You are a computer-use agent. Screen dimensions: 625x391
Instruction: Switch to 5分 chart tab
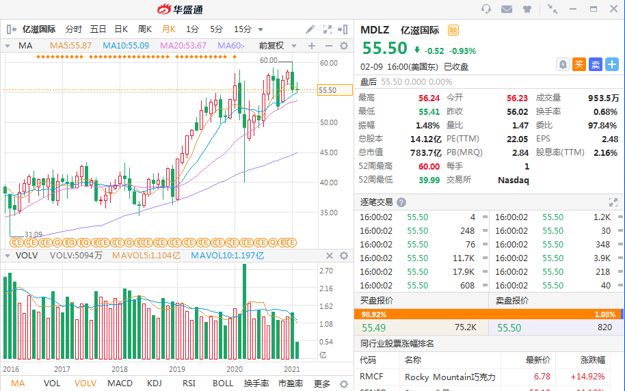(216, 29)
